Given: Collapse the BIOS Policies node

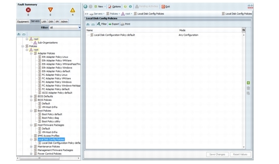Looking at the screenshot, I should [31, 100].
